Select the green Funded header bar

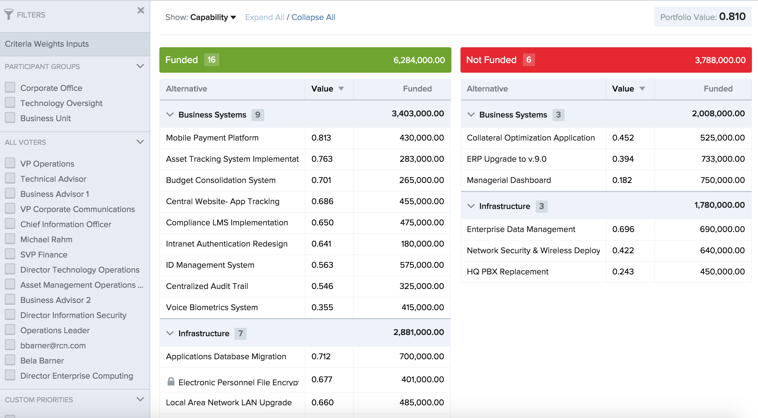[305, 60]
